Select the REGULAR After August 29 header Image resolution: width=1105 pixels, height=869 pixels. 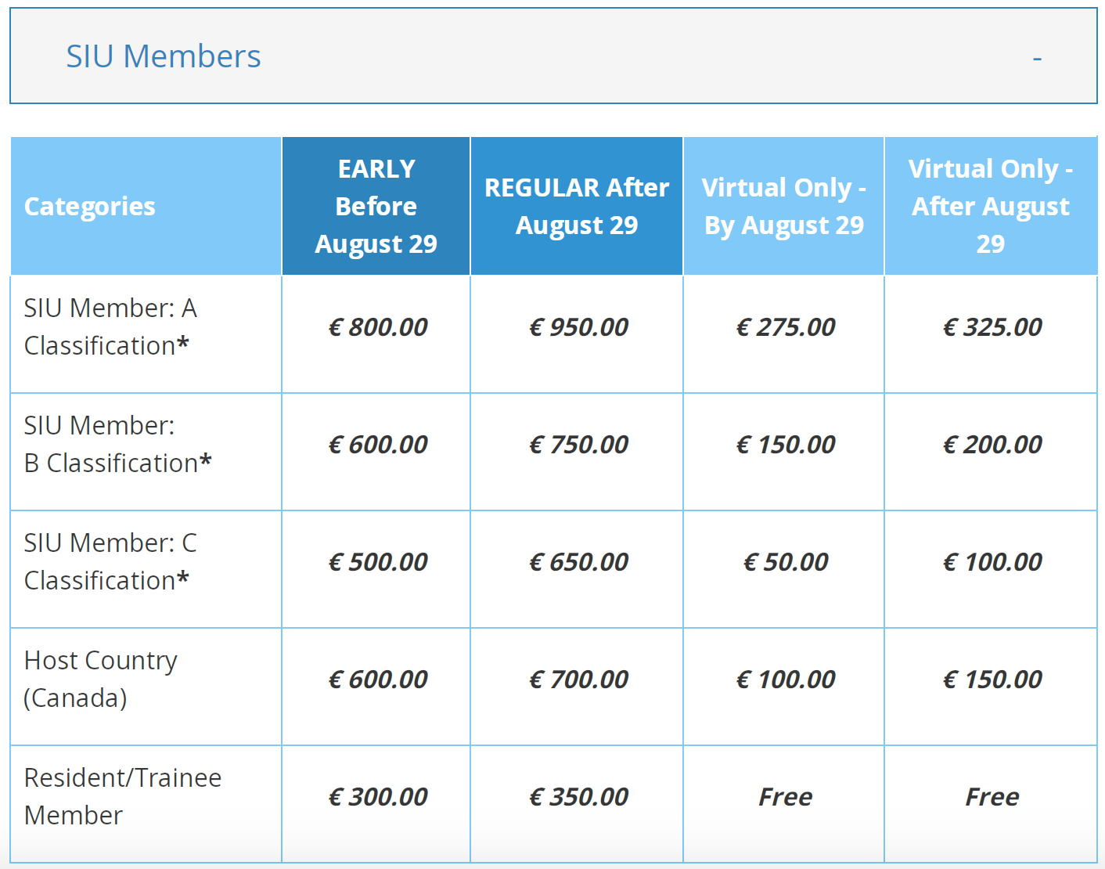click(x=577, y=206)
